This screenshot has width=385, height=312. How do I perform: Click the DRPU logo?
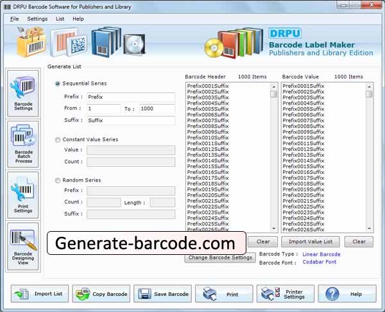[x=285, y=33]
